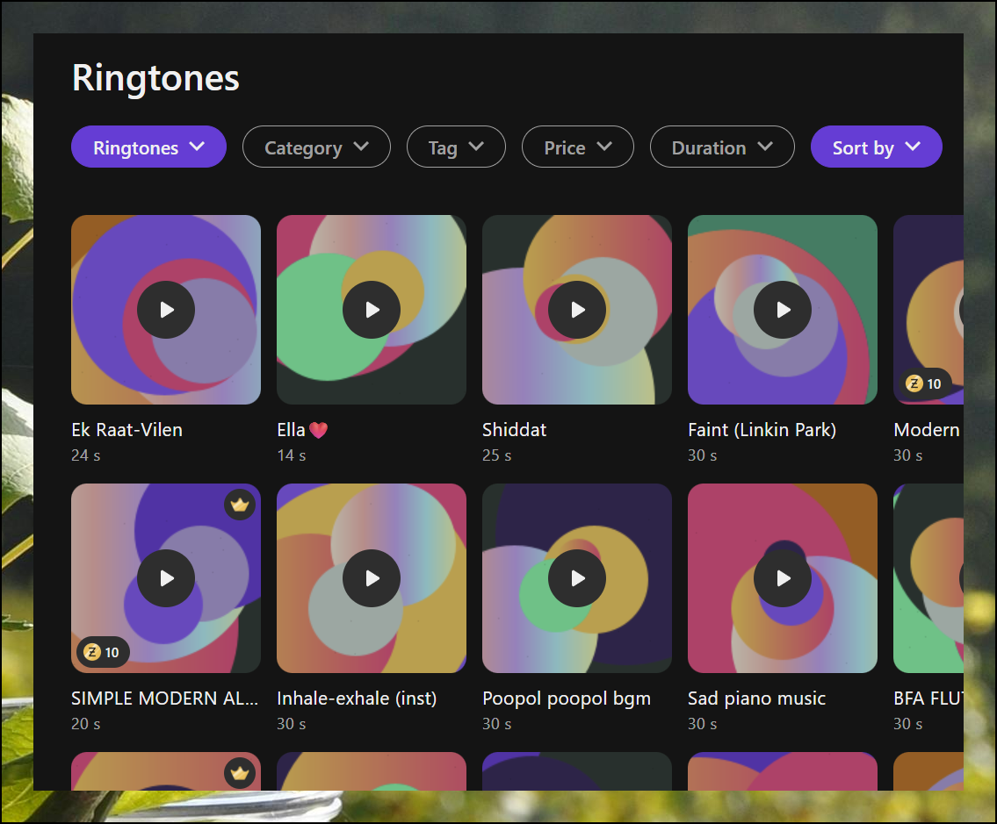The height and width of the screenshot is (824, 997).
Task: Play the Sad piano music ringtone
Action: [x=782, y=578]
